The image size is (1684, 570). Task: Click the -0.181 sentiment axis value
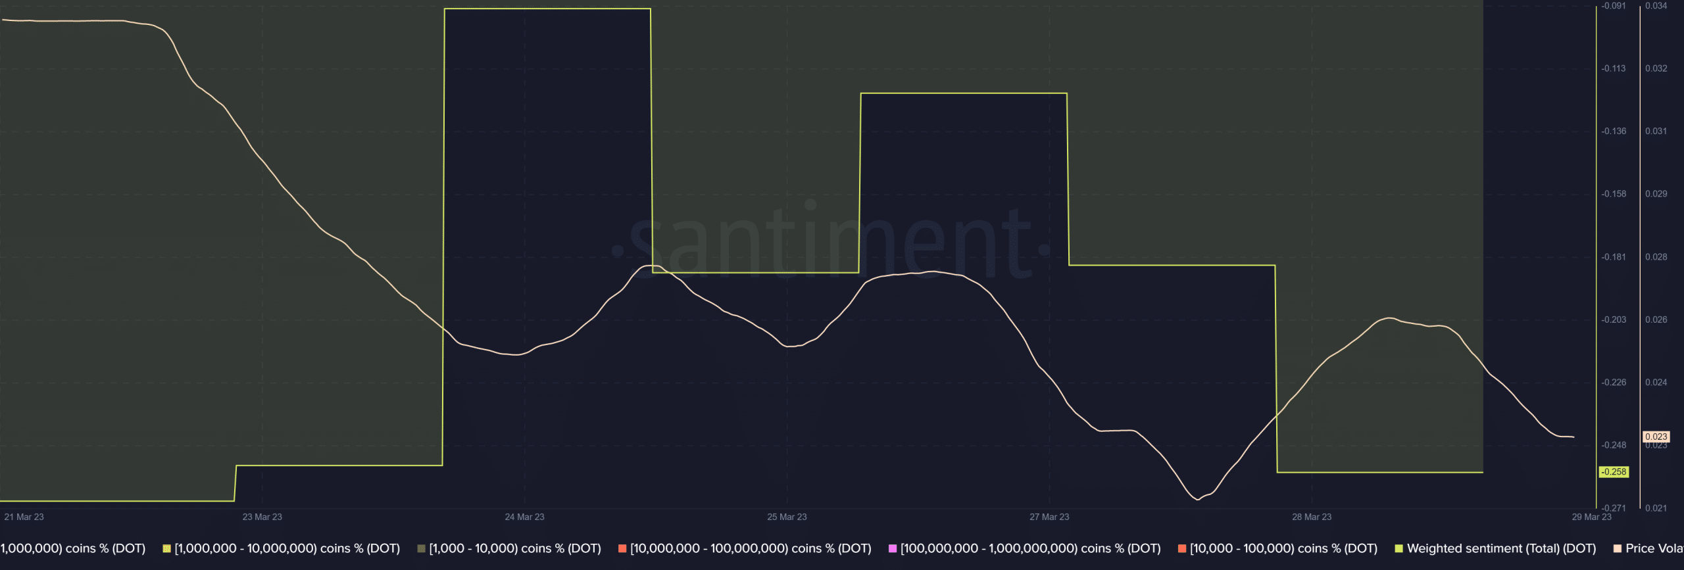click(1614, 257)
